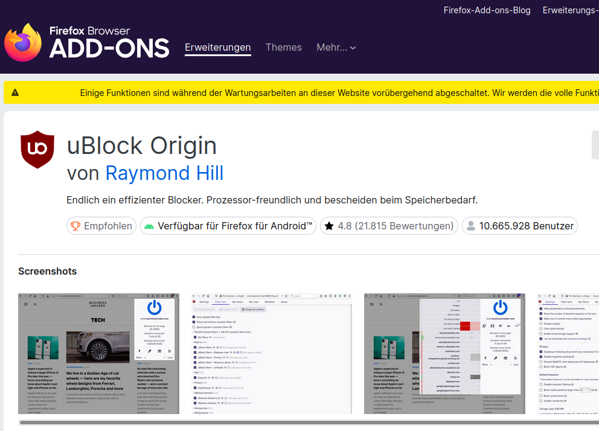Open author Raymond Hill's profile link
599x431 pixels.
164,173
